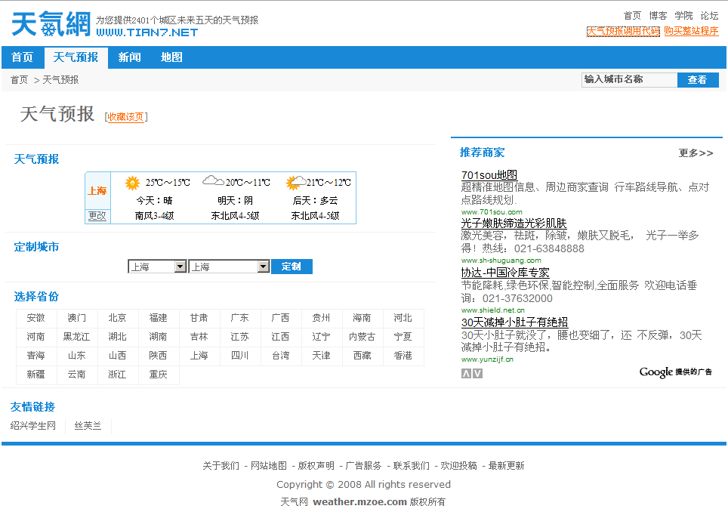Click the ad previous arrow icon
The image size is (728, 515).
pyautogui.click(x=466, y=373)
